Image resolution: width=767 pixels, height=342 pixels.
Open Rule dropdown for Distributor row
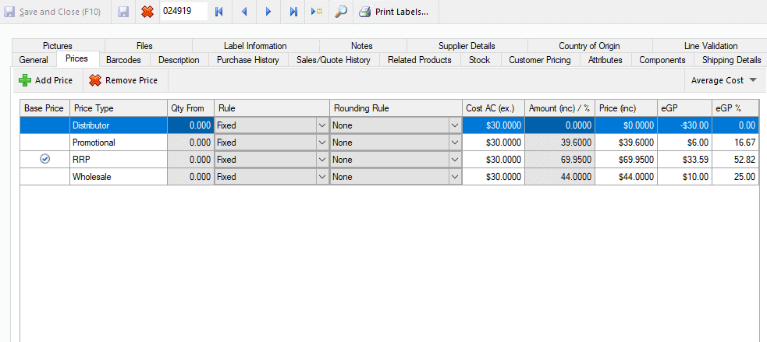pyautogui.click(x=322, y=125)
